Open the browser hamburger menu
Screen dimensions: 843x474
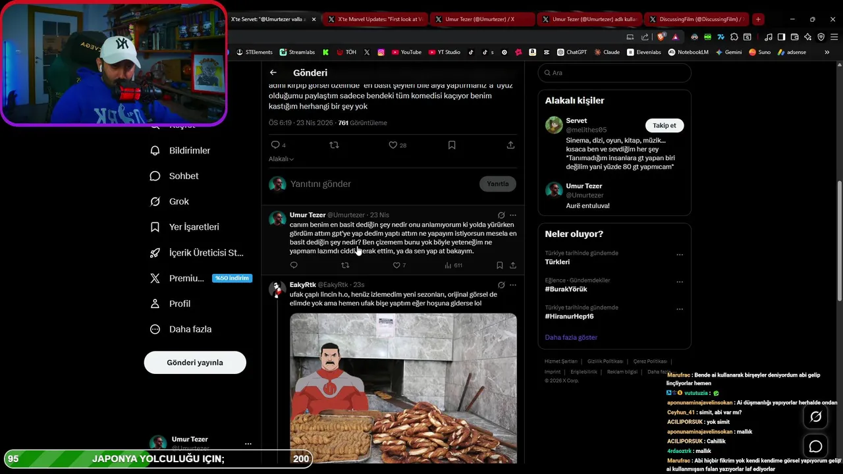[833, 37]
